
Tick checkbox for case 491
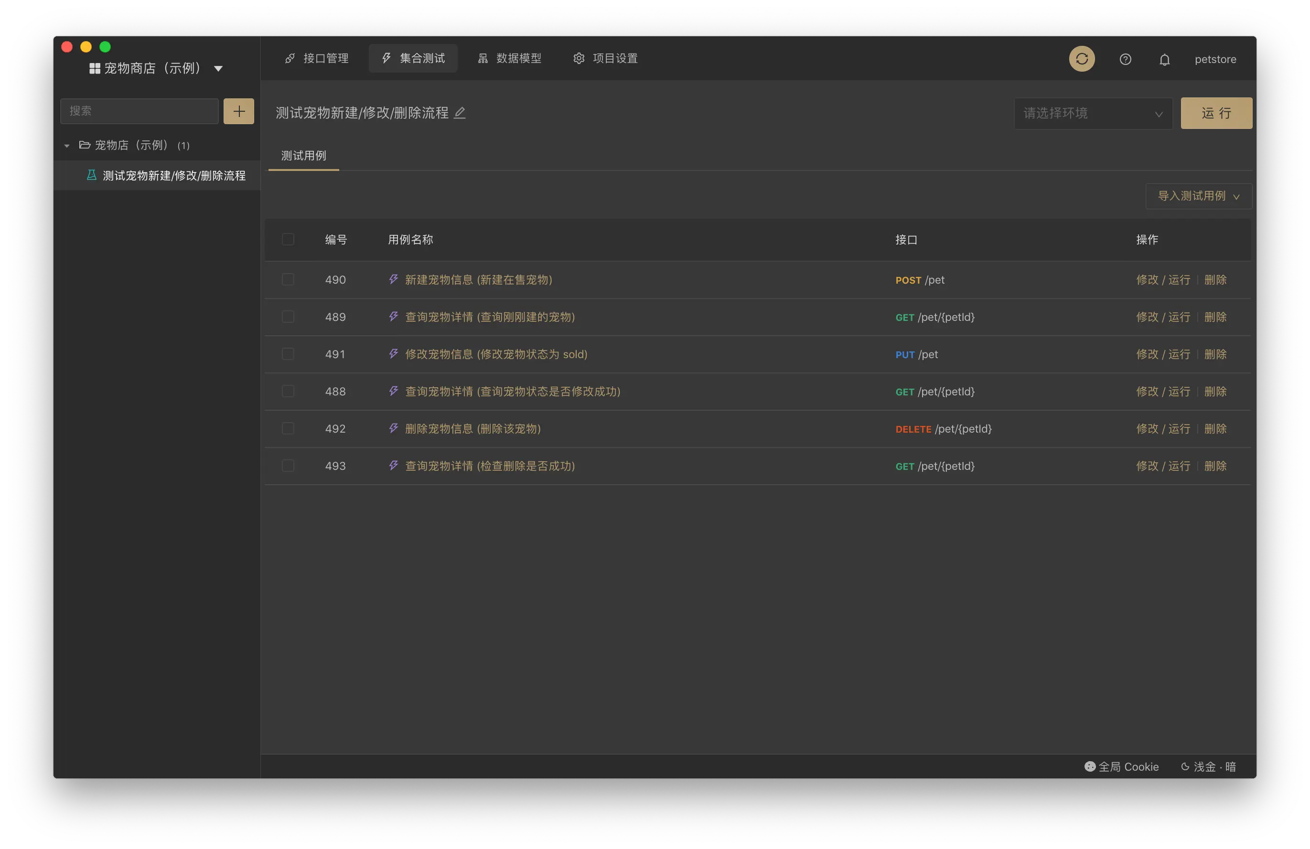(288, 354)
